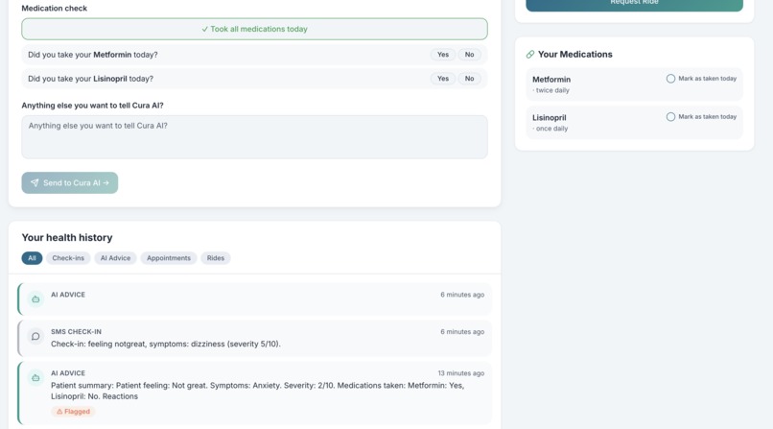Click the SMS Check-in 6 minutes ago timestamp
Image resolution: width=773 pixels, height=429 pixels.
(x=462, y=332)
